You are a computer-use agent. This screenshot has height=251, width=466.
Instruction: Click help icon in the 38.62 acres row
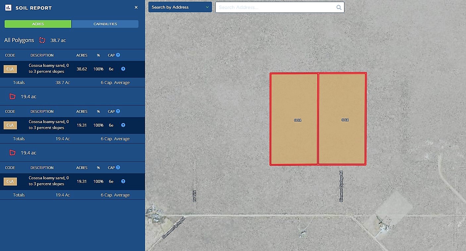tap(123, 69)
